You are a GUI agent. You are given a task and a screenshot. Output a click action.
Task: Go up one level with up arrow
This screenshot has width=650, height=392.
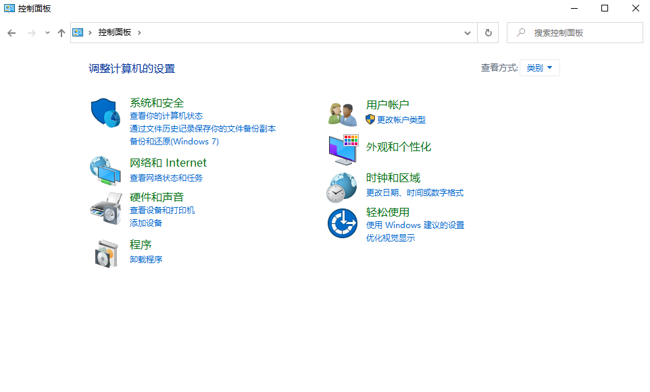coord(61,32)
